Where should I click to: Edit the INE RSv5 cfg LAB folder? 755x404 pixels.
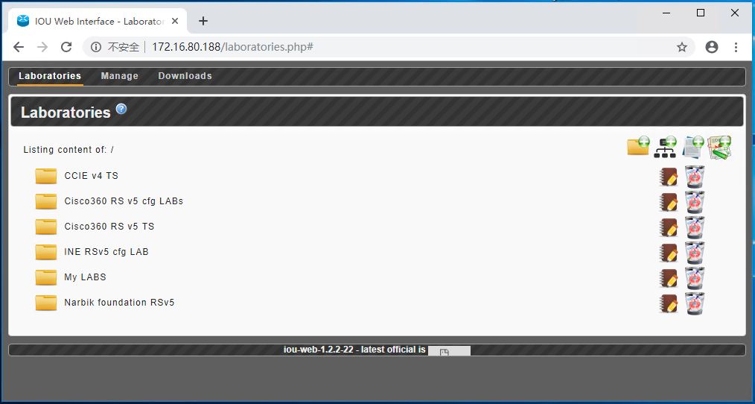[669, 253]
